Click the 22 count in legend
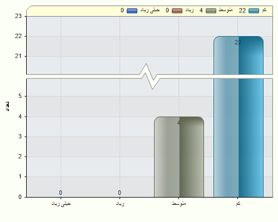The image size is (278, 222). point(242,11)
